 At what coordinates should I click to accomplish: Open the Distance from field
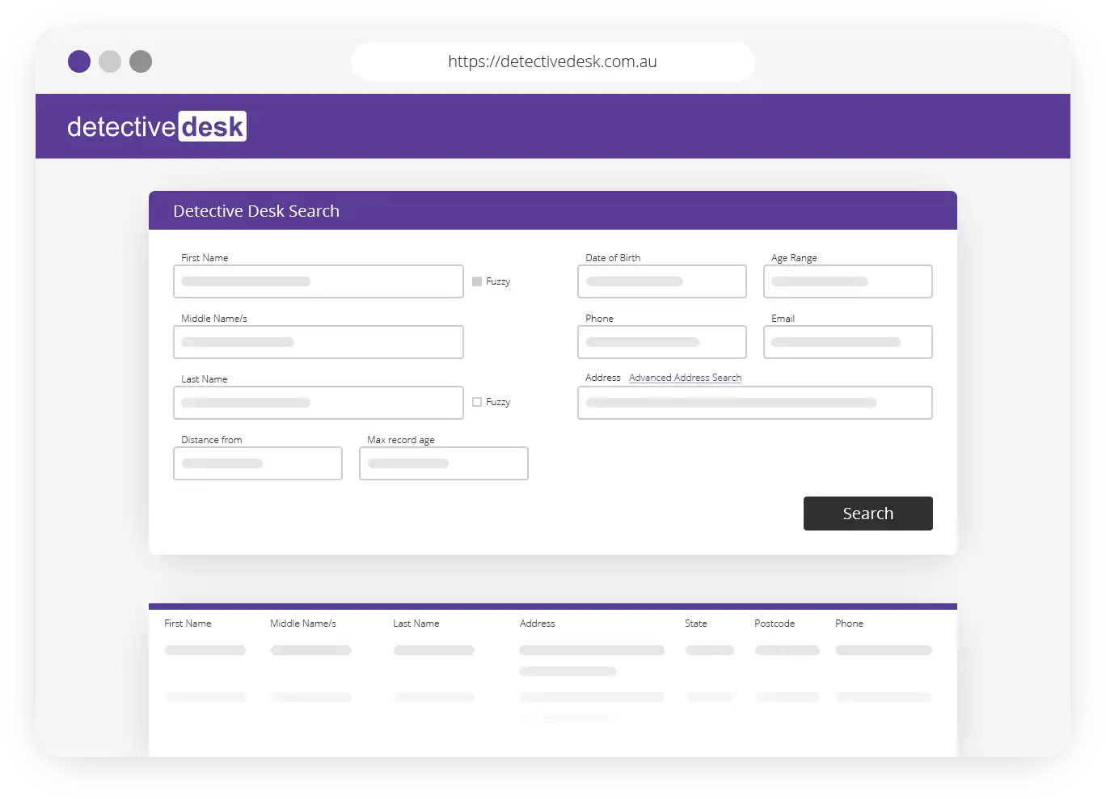[x=258, y=463]
